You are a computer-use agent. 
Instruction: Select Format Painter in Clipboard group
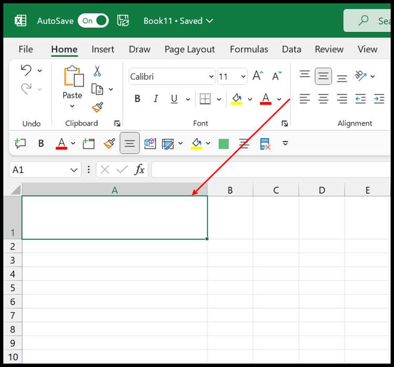click(x=98, y=107)
